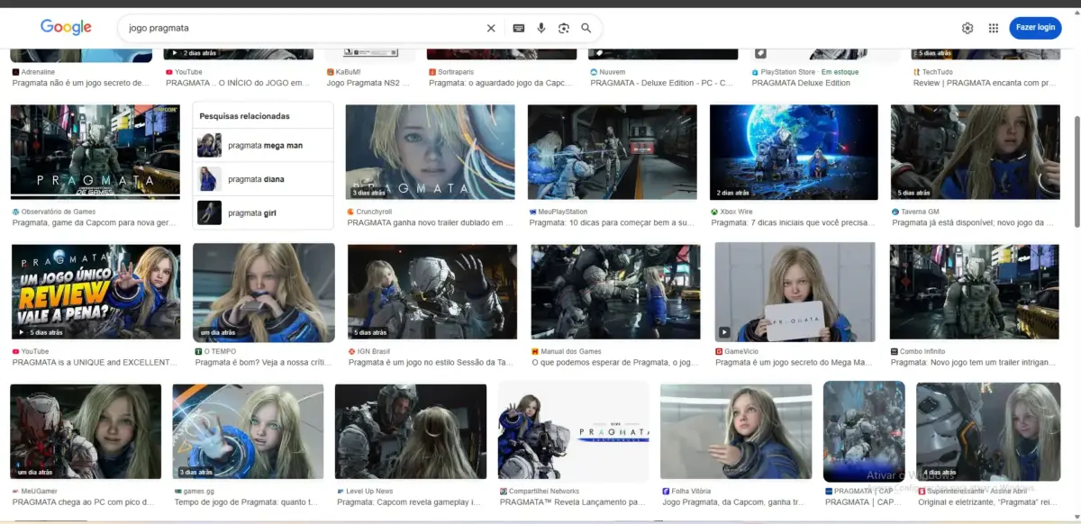Click the Adrenaline result title text
1081x524 pixels.
(81, 83)
